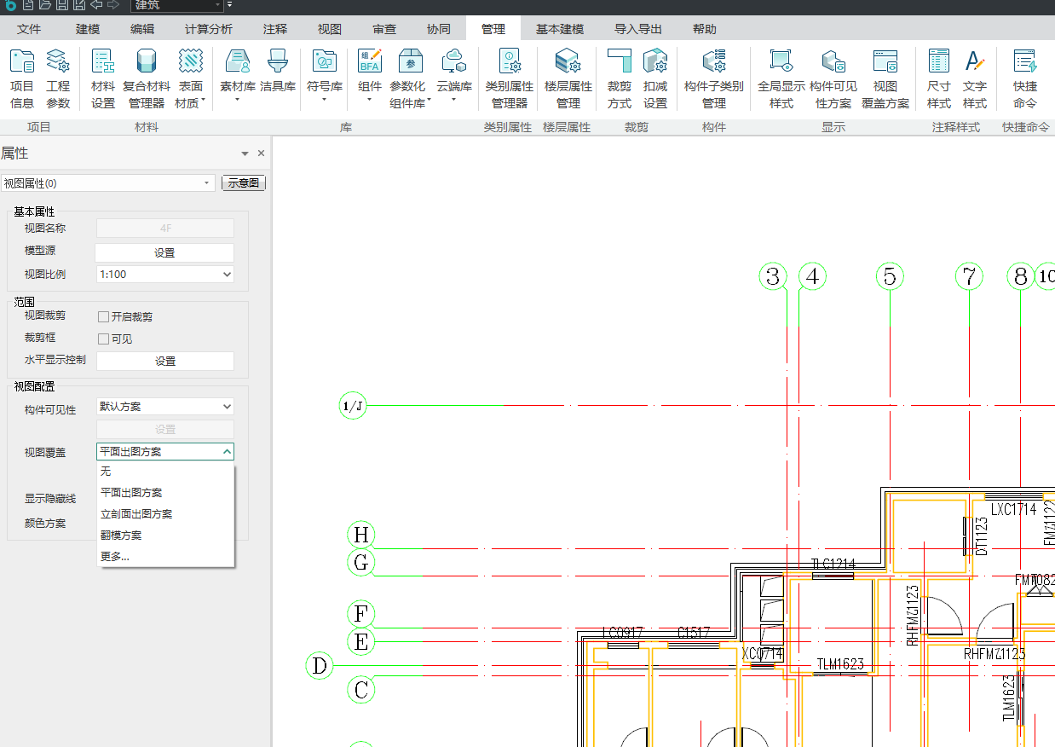The image size is (1055, 747).
Task: Click the 示意图 button
Action: point(244,183)
